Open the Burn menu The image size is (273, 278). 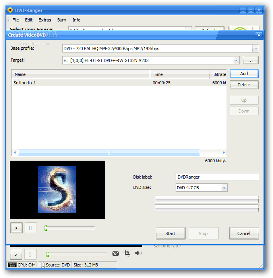click(62, 20)
